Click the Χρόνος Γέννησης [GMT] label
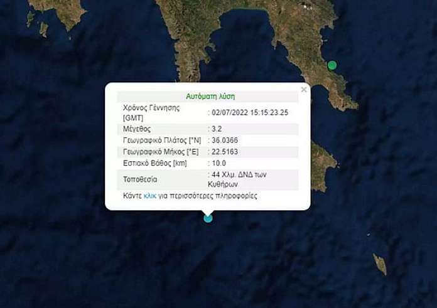 pyautogui.click(x=151, y=113)
